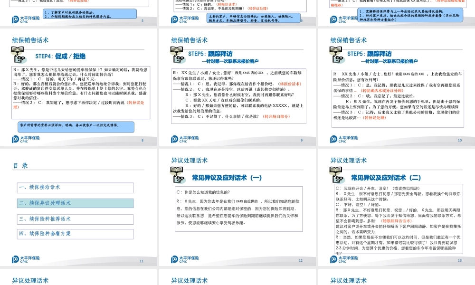The width and height of the screenshot is (475, 285).
Task: Click the CPIC logo on slide 10
Action: coord(344,139)
